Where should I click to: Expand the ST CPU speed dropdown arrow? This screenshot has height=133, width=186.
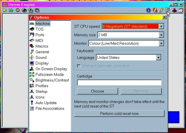coord(161,26)
